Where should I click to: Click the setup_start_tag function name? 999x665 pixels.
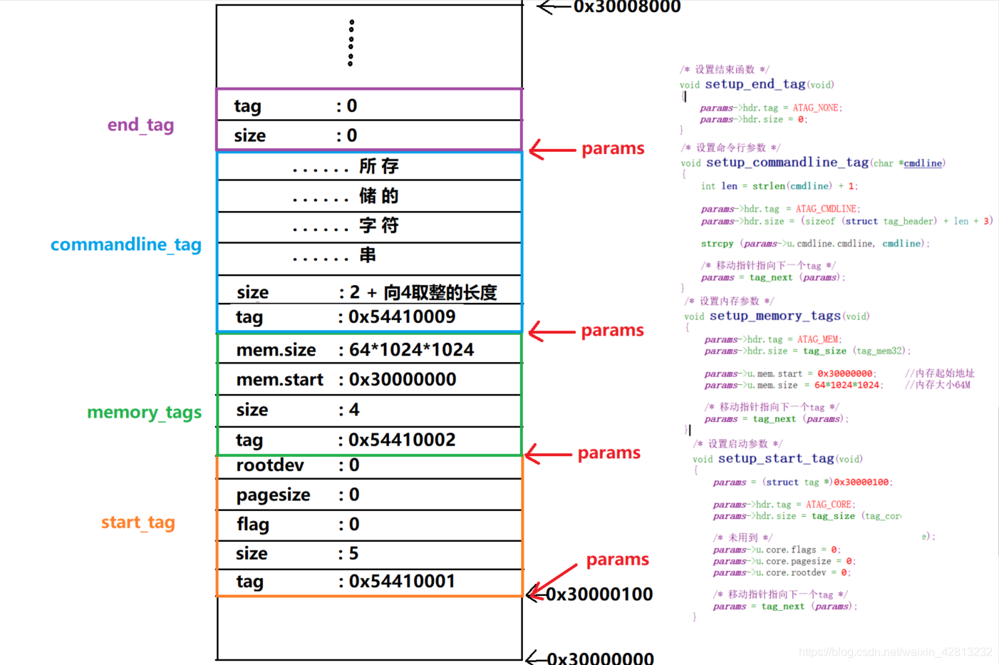pos(776,458)
